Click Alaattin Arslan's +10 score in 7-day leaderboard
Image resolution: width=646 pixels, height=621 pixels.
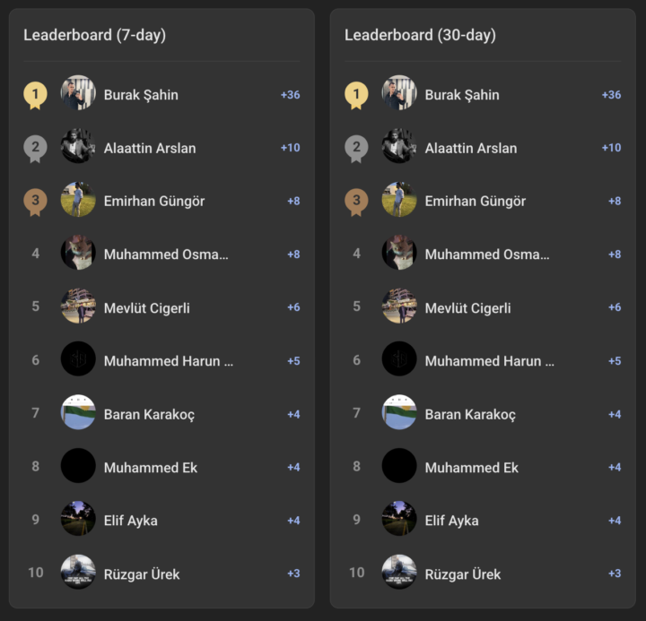point(290,148)
